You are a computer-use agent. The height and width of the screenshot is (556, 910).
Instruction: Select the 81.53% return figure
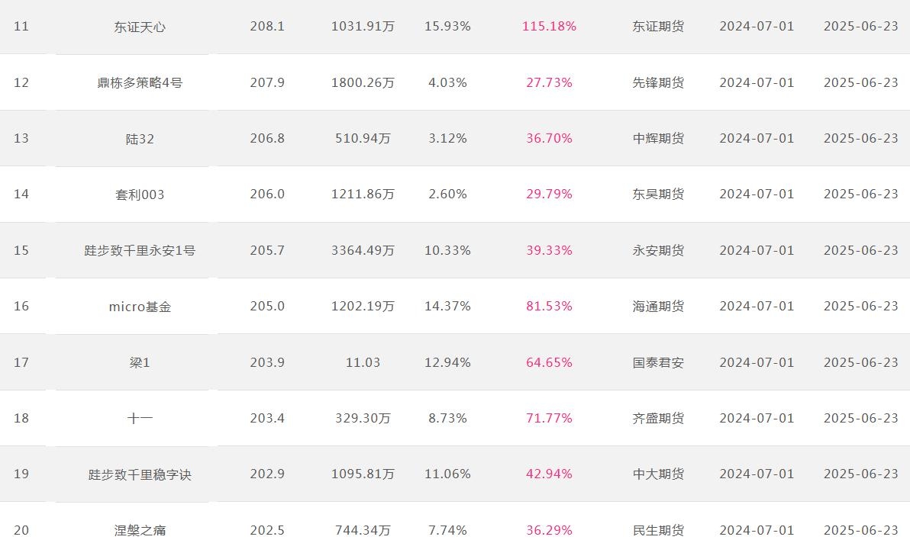click(x=549, y=306)
